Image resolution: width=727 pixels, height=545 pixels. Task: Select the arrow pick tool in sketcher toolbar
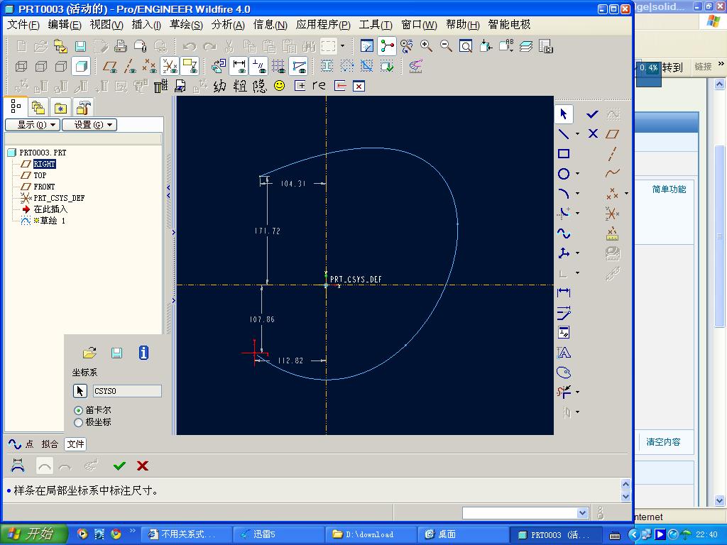564,114
